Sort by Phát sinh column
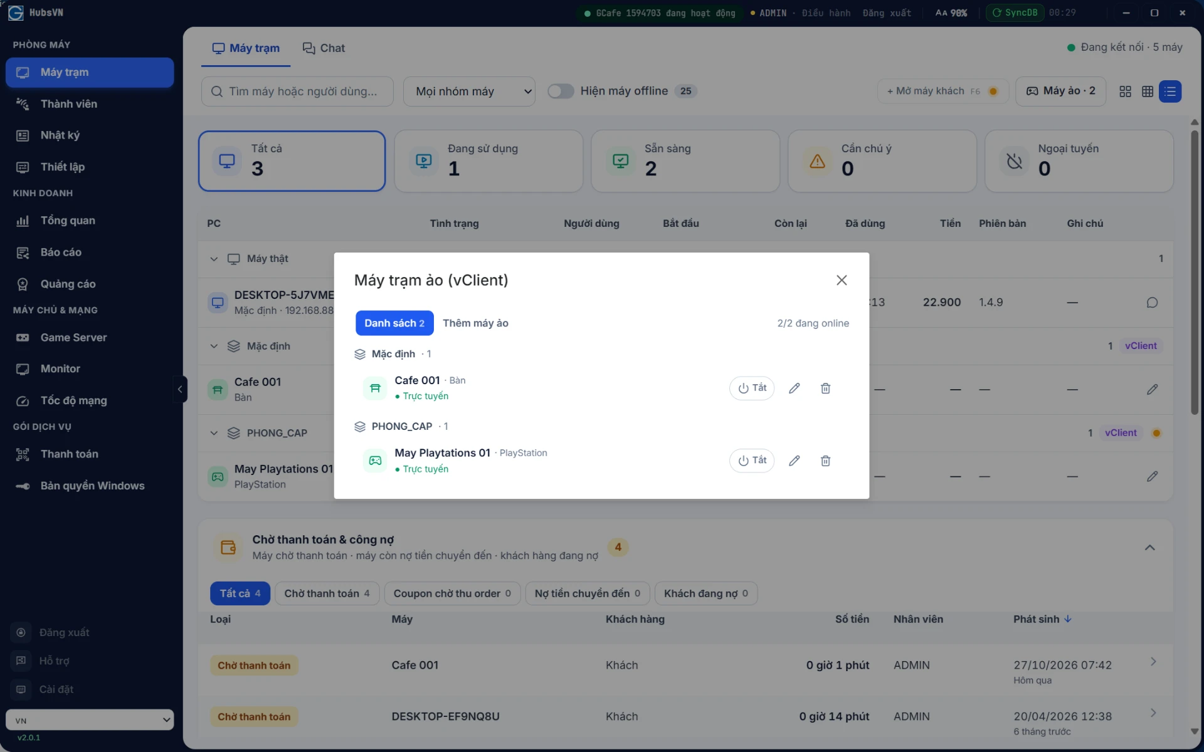1204x752 pixels. [x=1042, y=619]
